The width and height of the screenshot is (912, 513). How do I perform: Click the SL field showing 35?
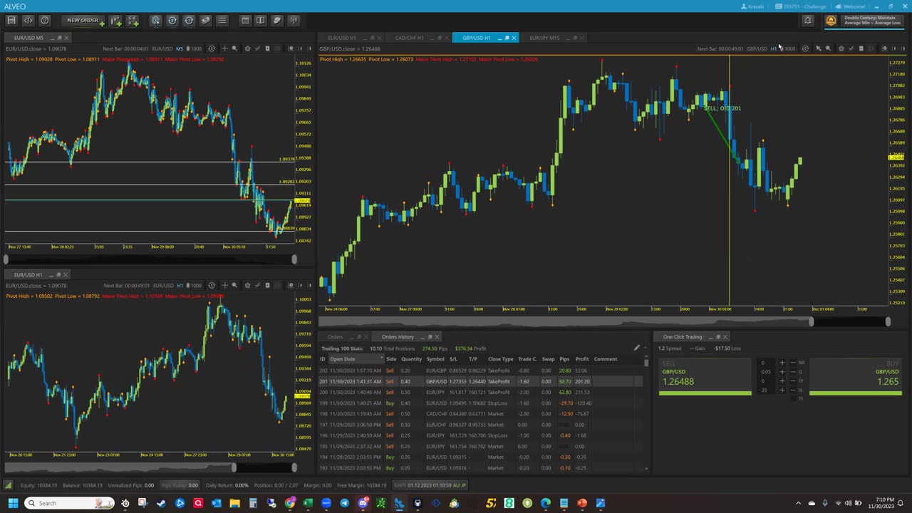tap(766, 390)
